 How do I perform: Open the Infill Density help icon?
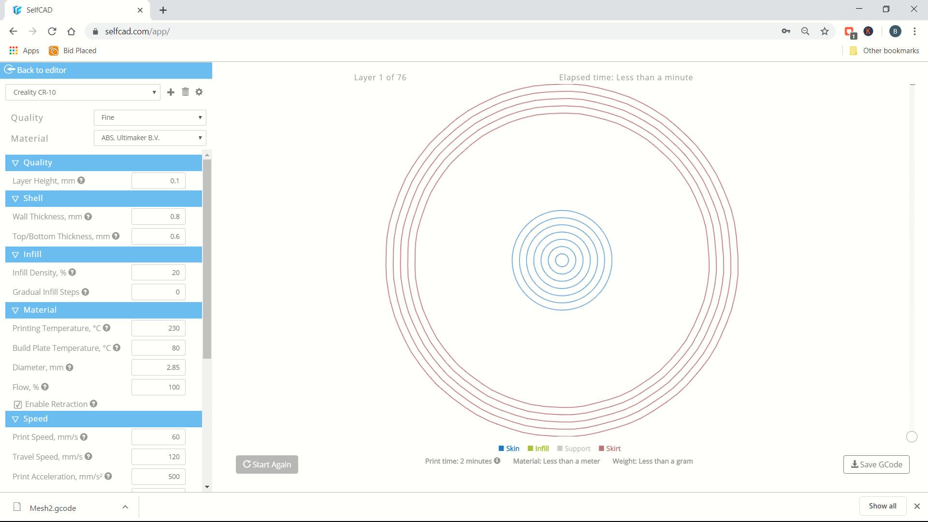click(x=72, y=272)
